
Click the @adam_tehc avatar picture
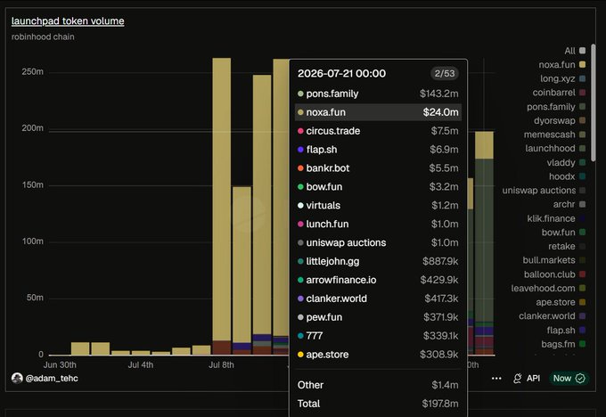point(17,378)
